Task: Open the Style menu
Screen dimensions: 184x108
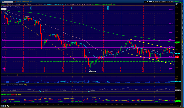Action: (155, 2)
